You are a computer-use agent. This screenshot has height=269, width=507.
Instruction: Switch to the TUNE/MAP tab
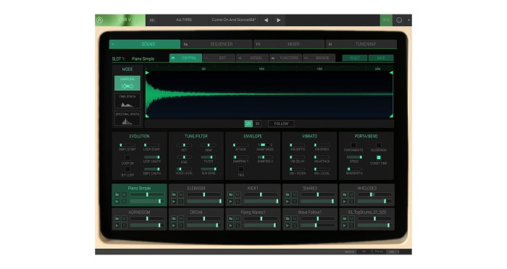(x=361, y=44)
